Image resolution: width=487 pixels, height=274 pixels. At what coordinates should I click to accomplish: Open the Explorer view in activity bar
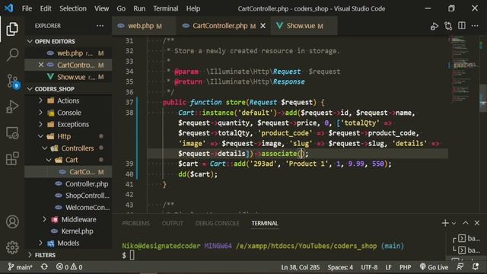point(12,29)
